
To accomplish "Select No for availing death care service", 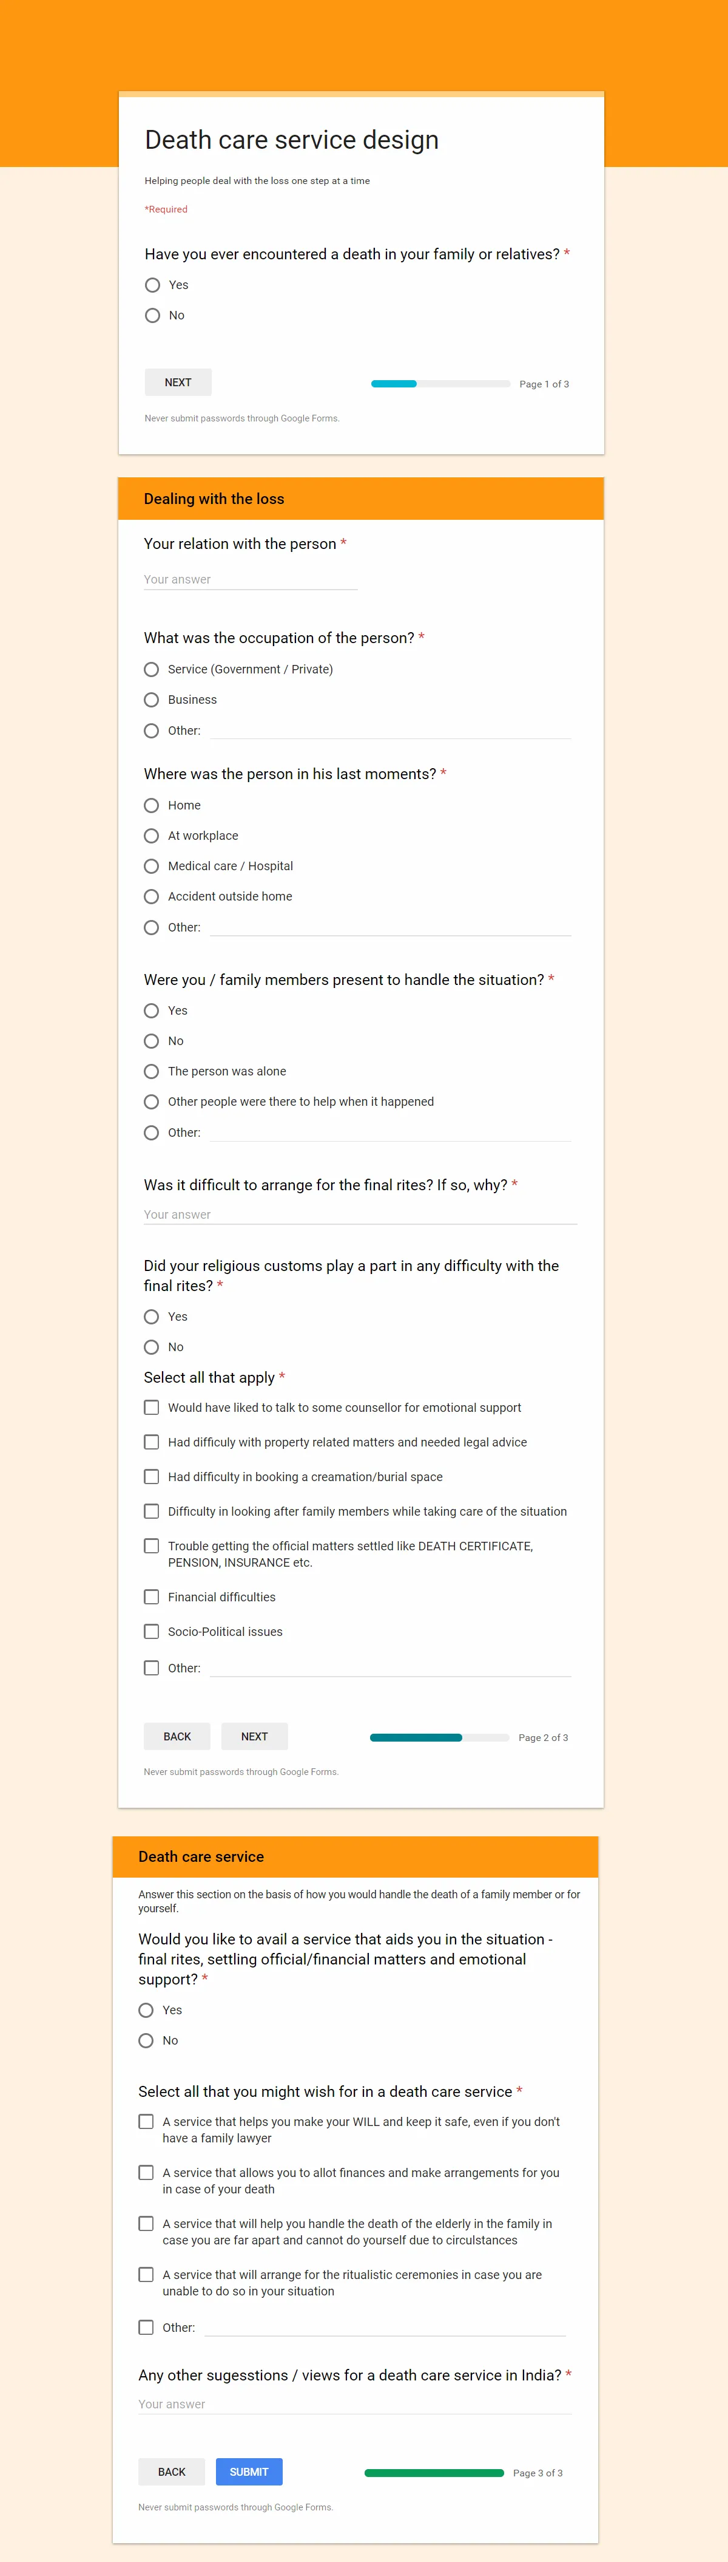I will click(146, 2041).
